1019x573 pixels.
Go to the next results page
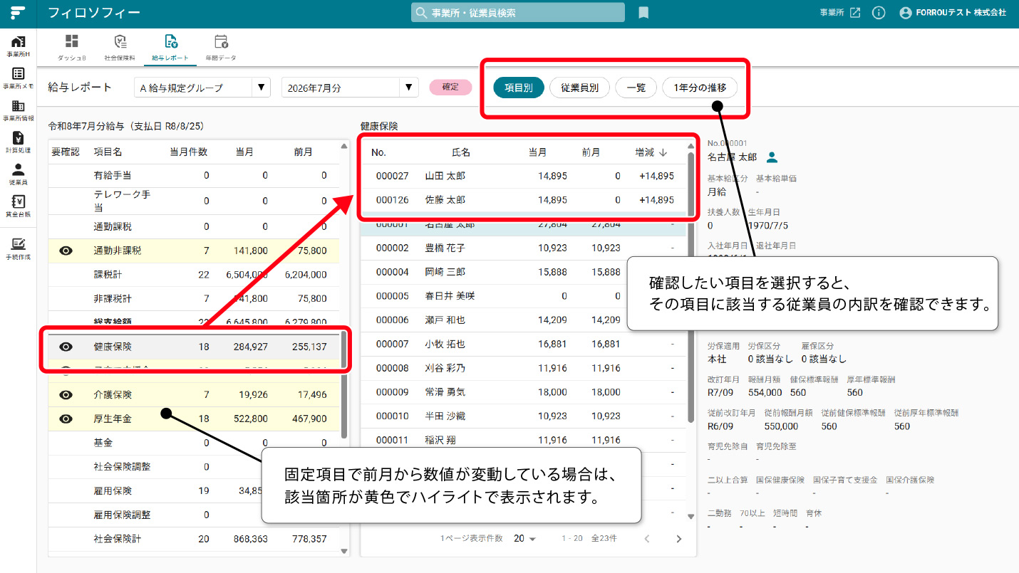click(679, 539)
